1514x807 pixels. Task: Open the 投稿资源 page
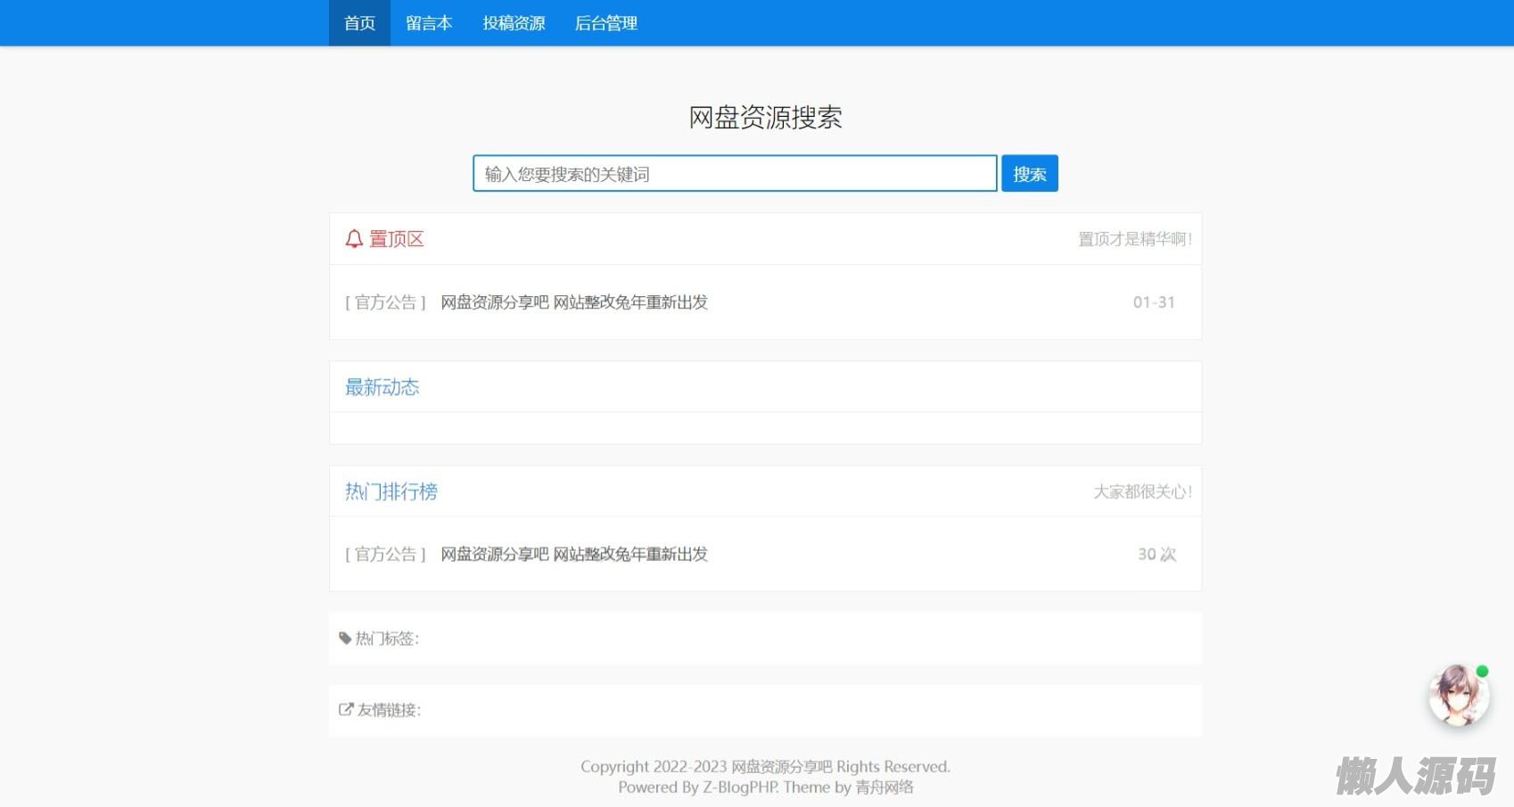(514, 23)
